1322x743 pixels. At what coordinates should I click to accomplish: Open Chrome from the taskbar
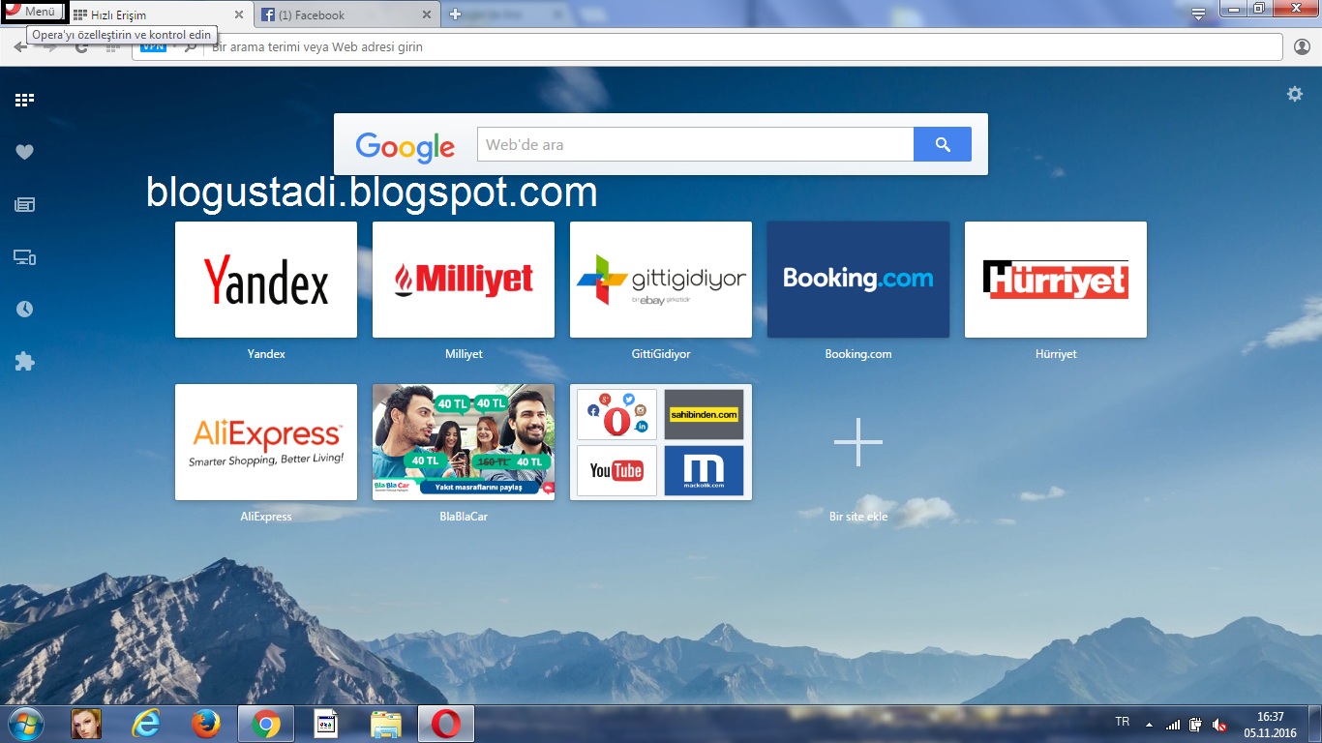266,724
